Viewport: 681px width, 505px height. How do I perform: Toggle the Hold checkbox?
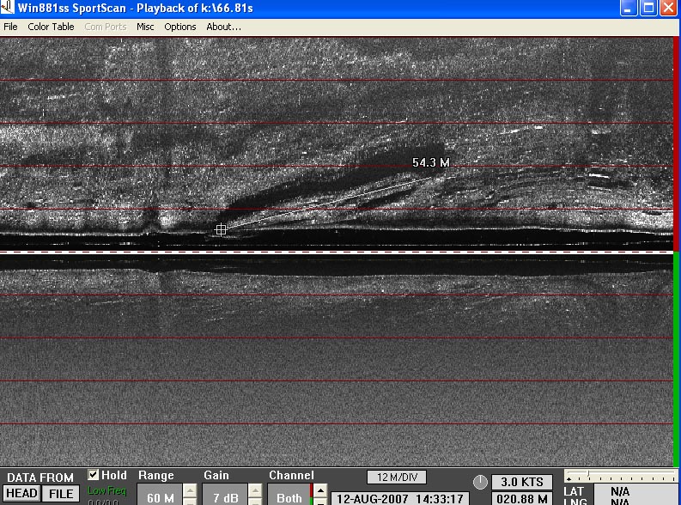click(x=94, y=475)
